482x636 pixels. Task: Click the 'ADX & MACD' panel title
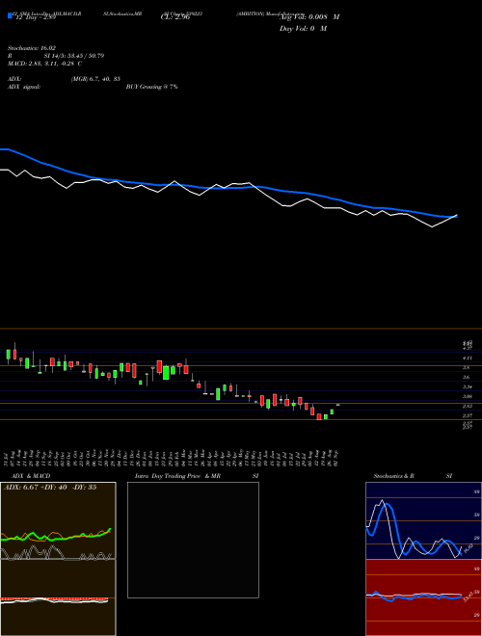click(x=31, y=476)
